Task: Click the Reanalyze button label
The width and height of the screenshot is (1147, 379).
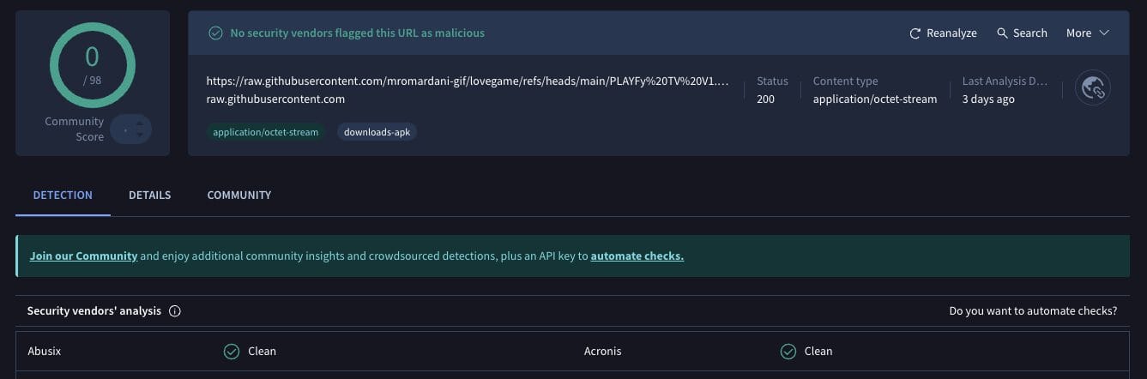Action: [951, 33]
